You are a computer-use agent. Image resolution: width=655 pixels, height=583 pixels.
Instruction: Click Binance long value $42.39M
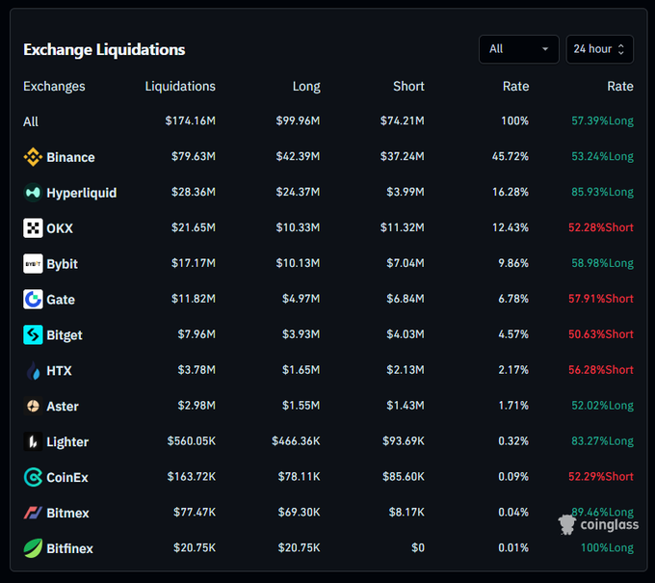(x=298, y=156)
